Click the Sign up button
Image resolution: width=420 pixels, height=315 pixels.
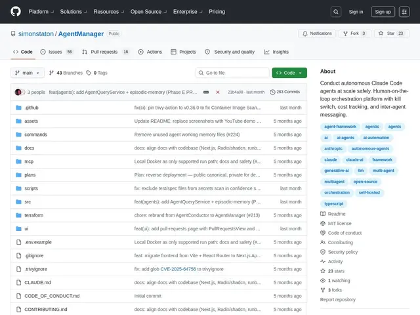click(383, 12)
